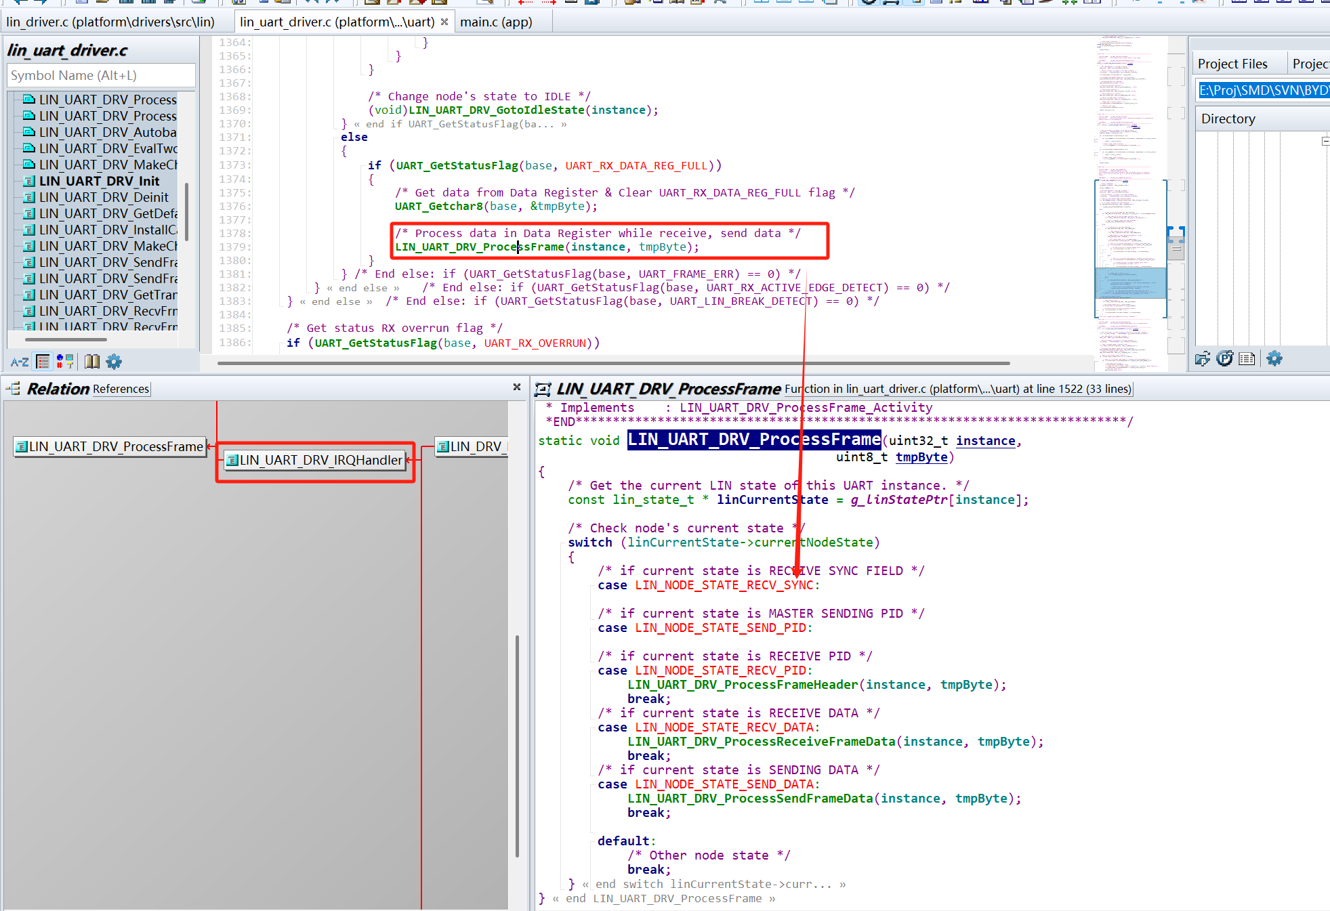This screenshot has width=1330, height=911.
Task: Click highlighted region in code overview minimap
Action: (x=1130, y=282)
